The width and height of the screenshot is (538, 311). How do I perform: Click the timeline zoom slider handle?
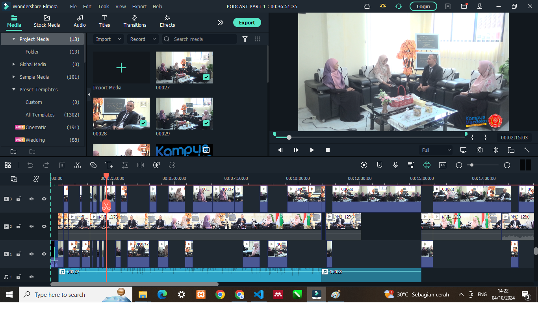tap(471, 165)
